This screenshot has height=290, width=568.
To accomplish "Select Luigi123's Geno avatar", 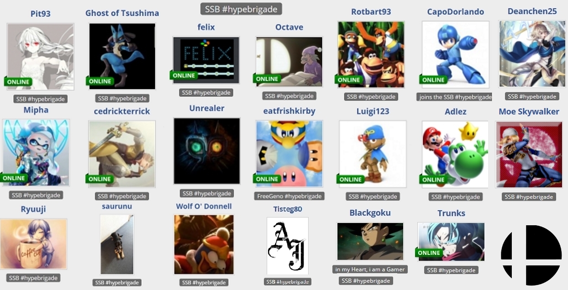I will coord(373,154).
